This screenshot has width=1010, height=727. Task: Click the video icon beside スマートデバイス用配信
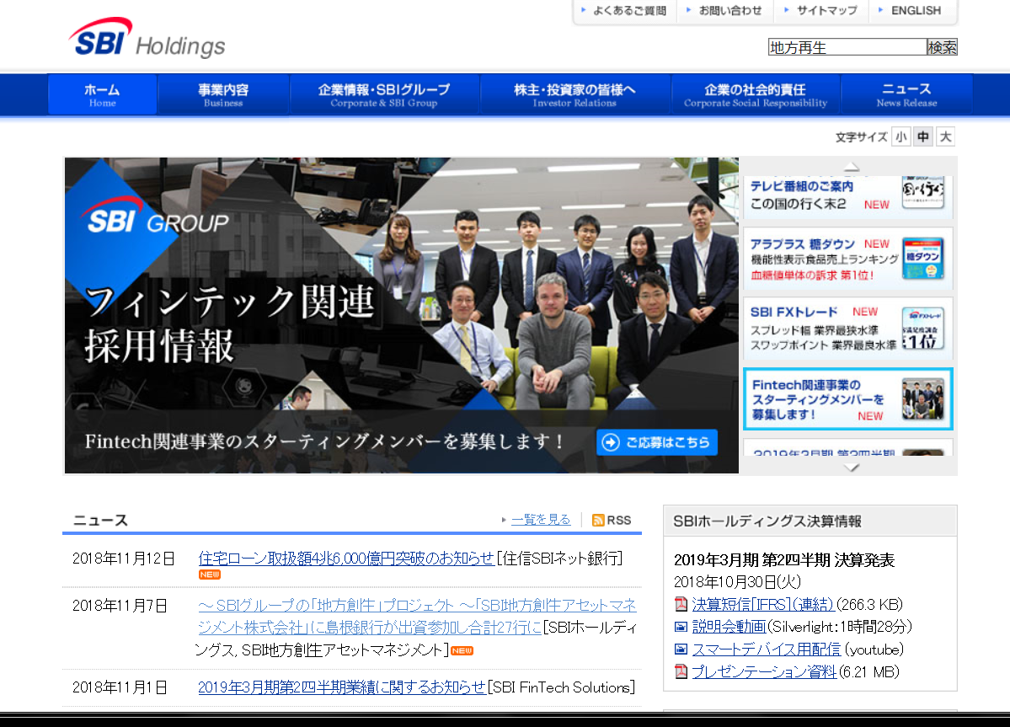click(679, 649)
